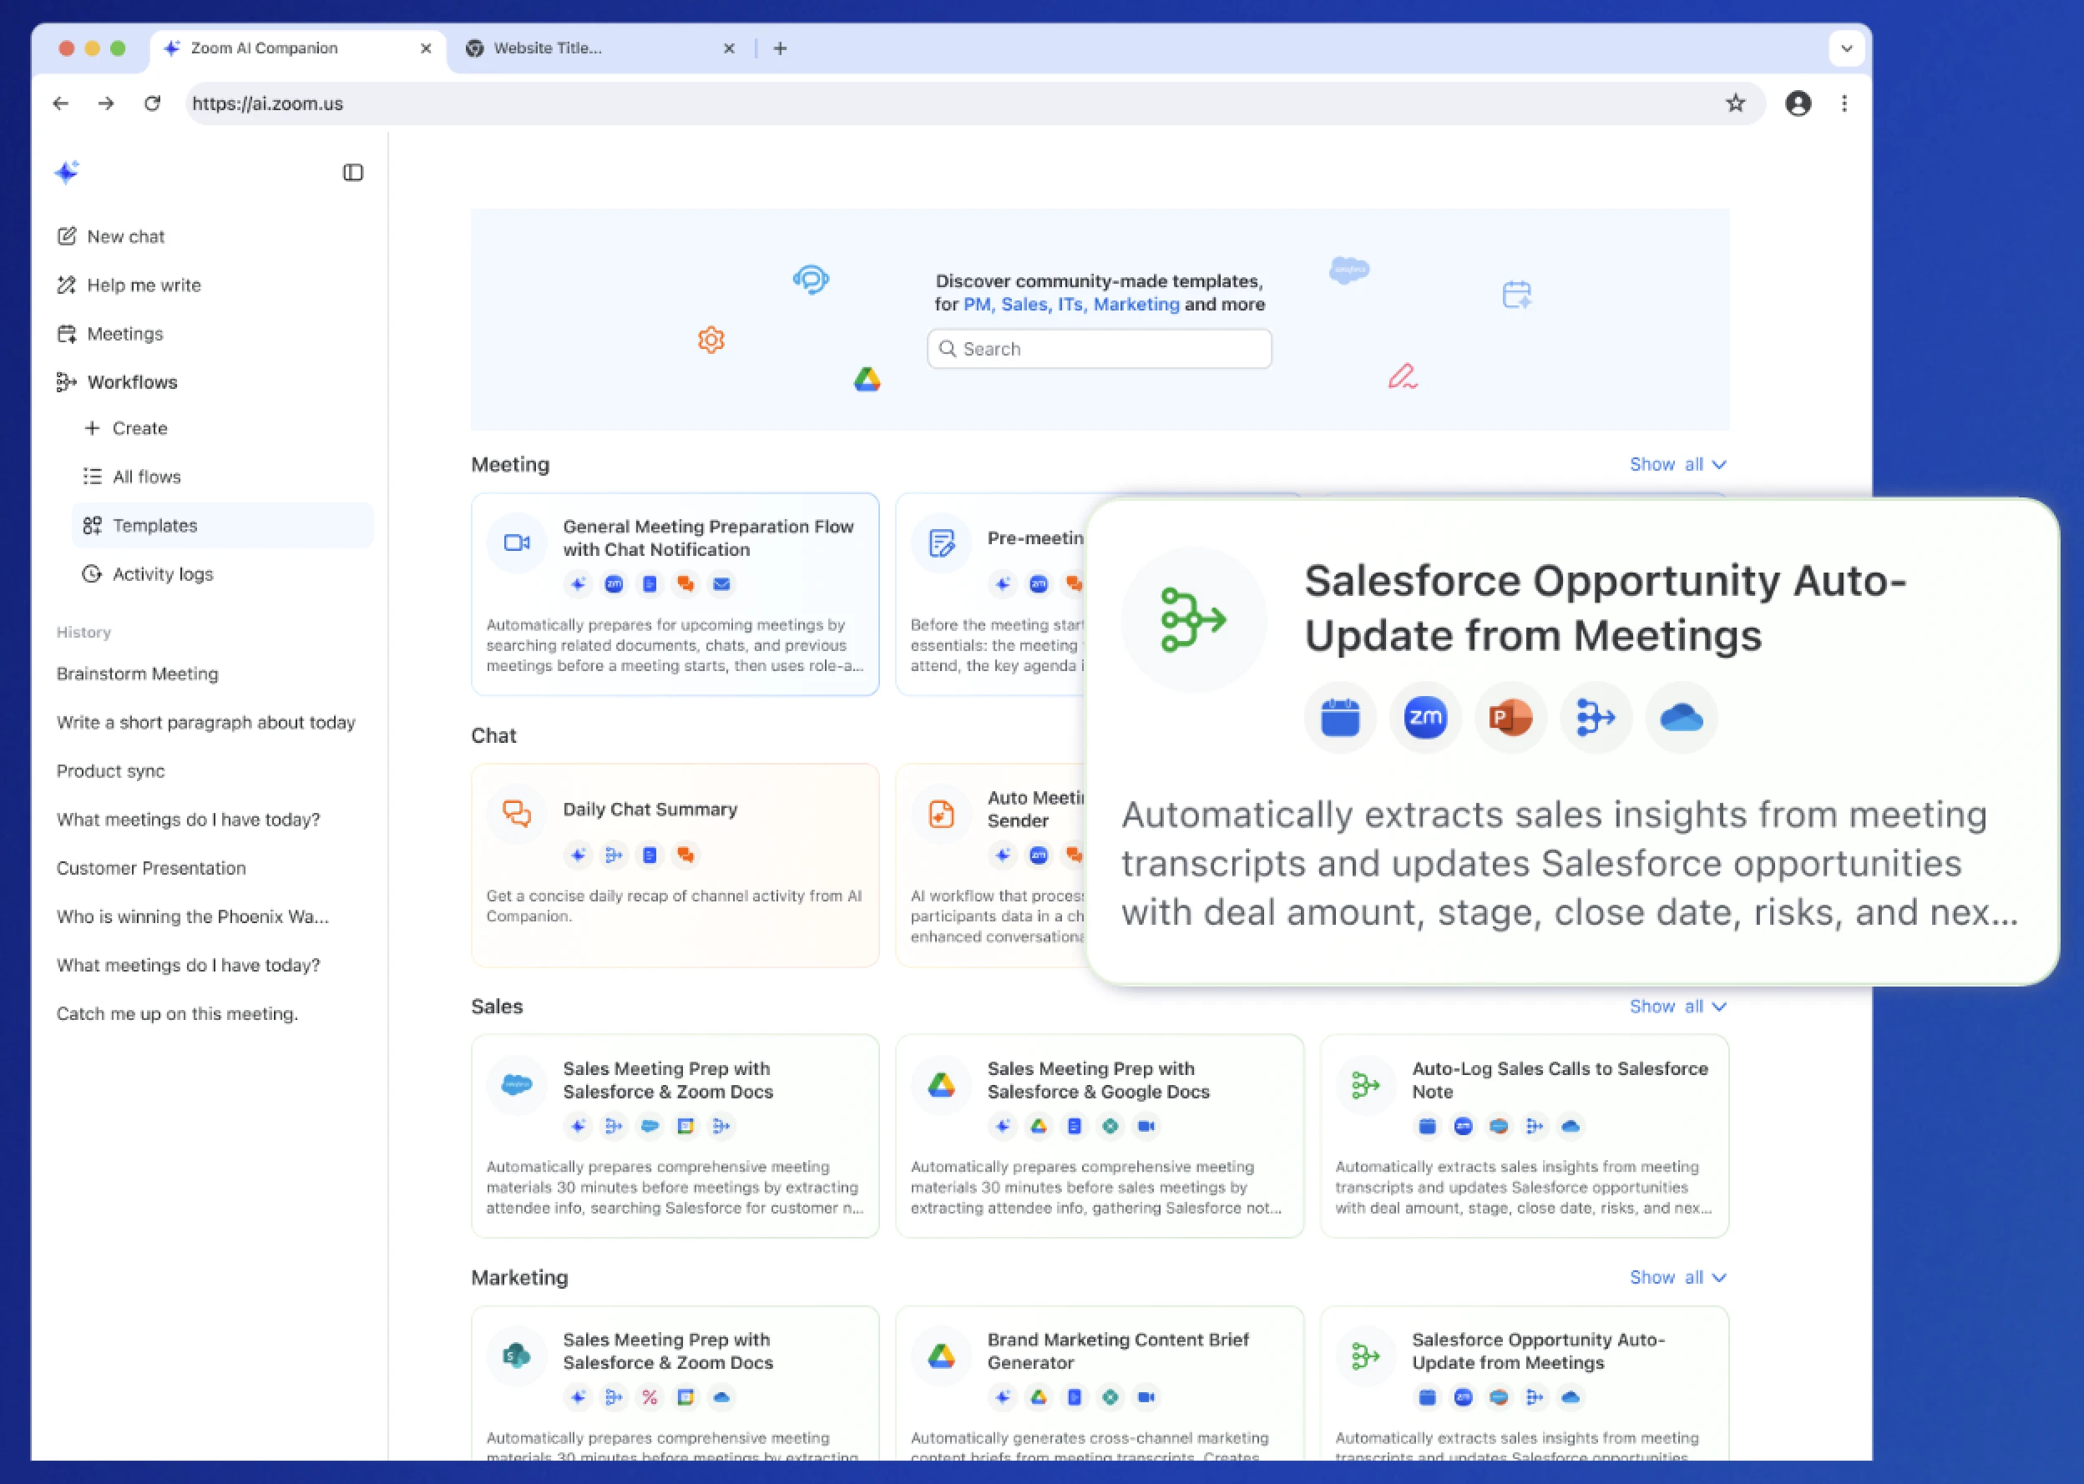
Task: Click green workflow icon on Auto-Log Sales Calls card
Action: pyautogui.click(x=1366, y=1085)
